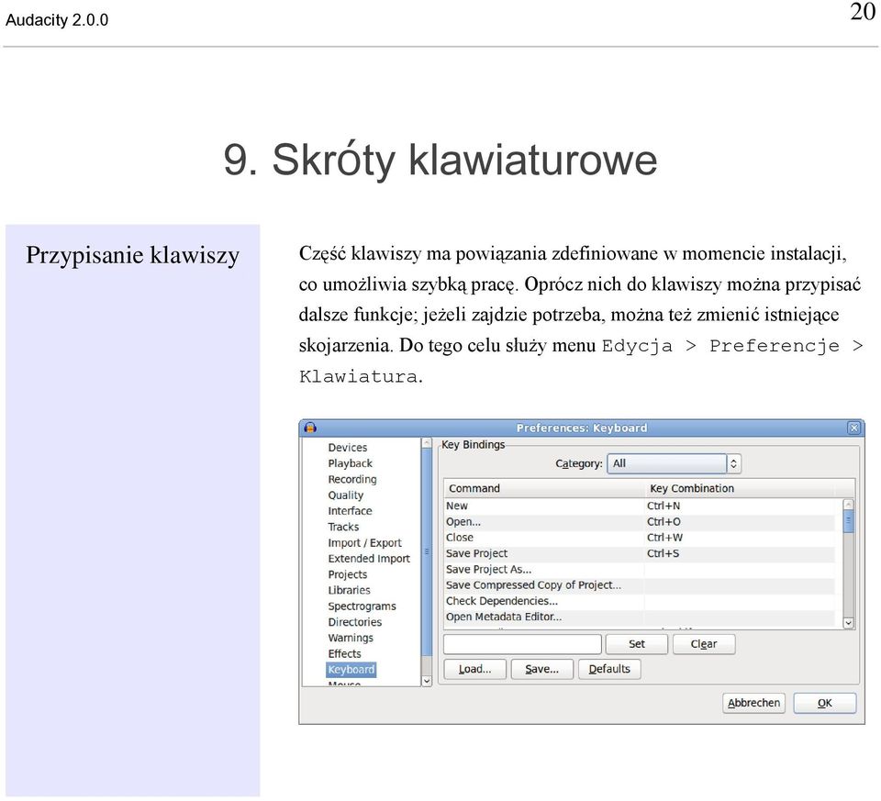Choose Import / Export preferences
The width and height of the screenshot is (881, 801).
tap(364, 542)
